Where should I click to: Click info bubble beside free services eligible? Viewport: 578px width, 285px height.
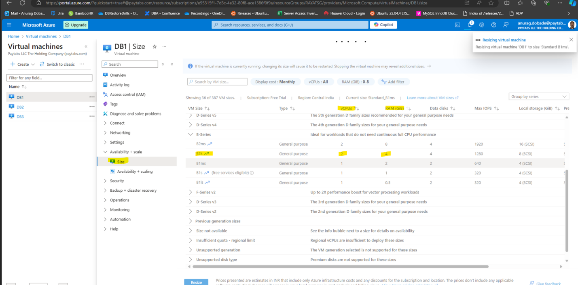252,173
